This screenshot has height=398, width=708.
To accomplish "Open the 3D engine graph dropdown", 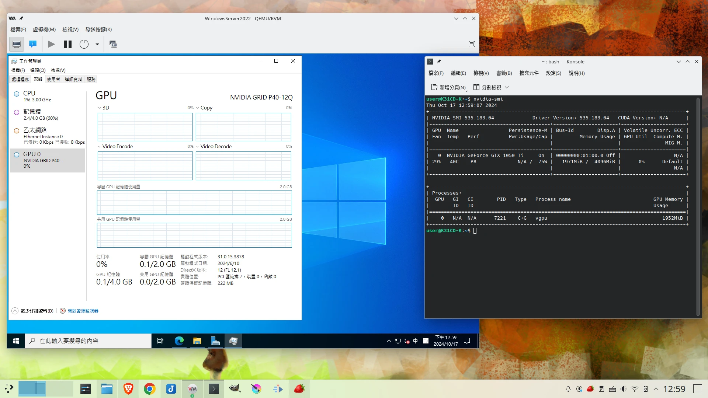I will click(x=103, y=108).
